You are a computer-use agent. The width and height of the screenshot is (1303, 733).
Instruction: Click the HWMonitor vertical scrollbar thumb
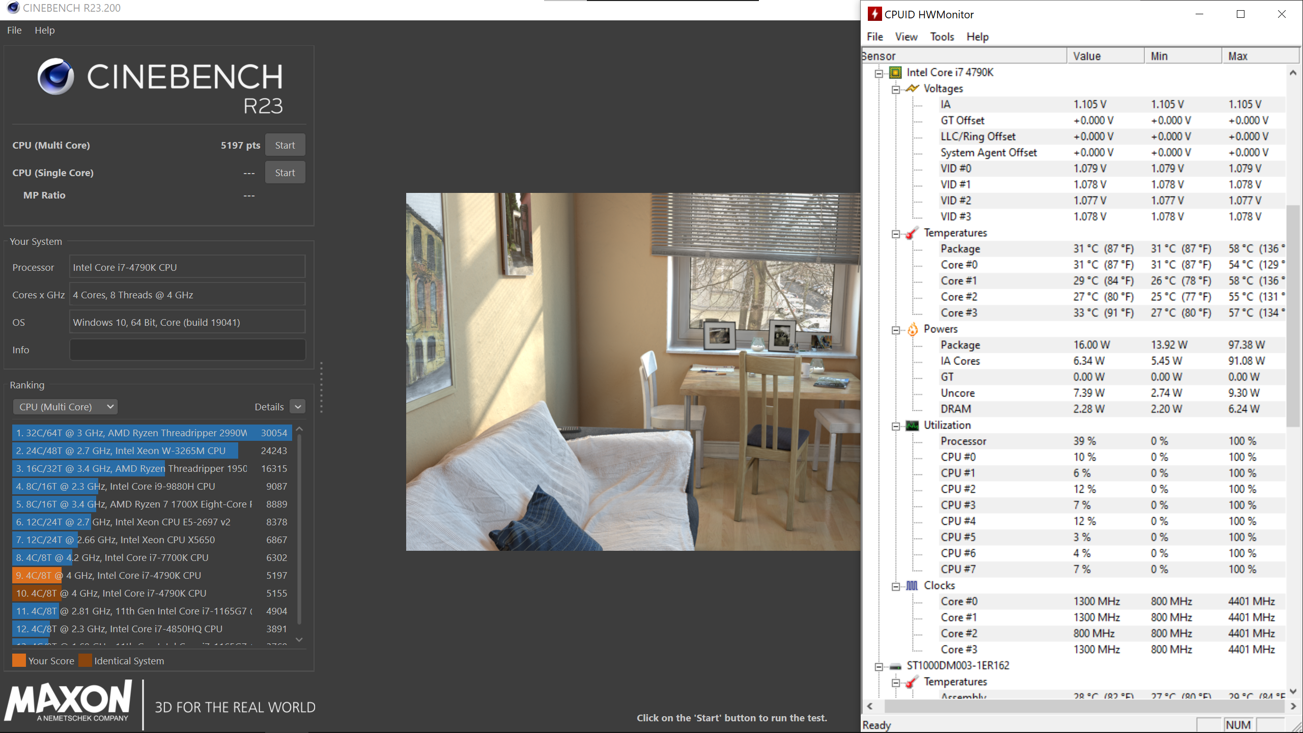point(1293,316)
